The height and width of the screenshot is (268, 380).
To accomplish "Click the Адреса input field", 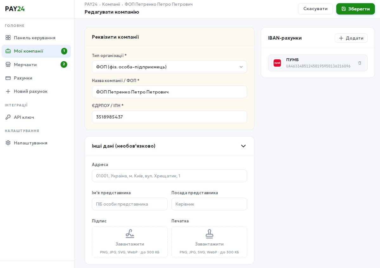I will [x=169, y=176].
